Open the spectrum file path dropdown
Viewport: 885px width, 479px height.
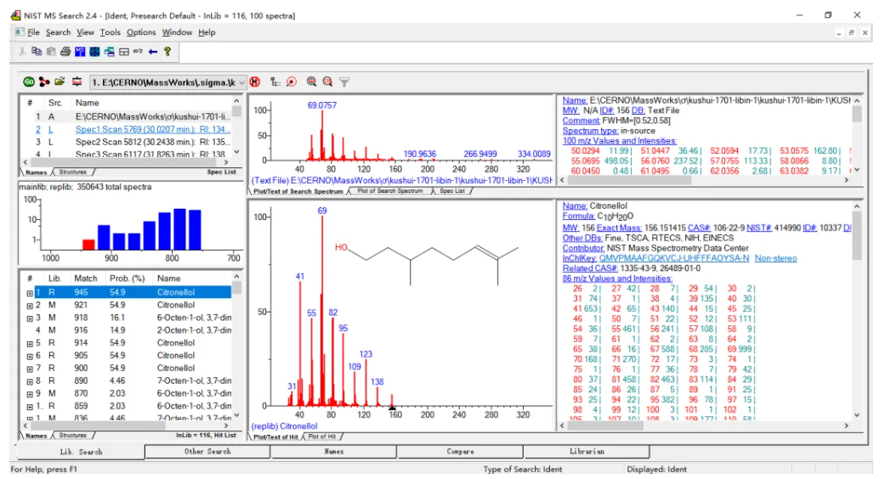[x=241, y=82]
